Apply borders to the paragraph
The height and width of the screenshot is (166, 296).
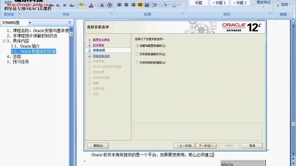174,5
